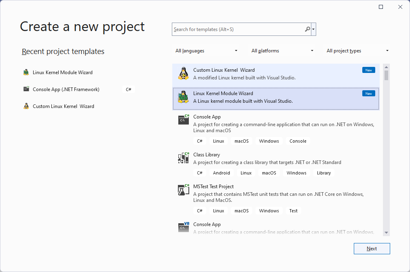Screen dimensions: 410x272
Task: Click the Custom Linux Kernel Wizard penguin icon in template list
Action: (184, 73)
